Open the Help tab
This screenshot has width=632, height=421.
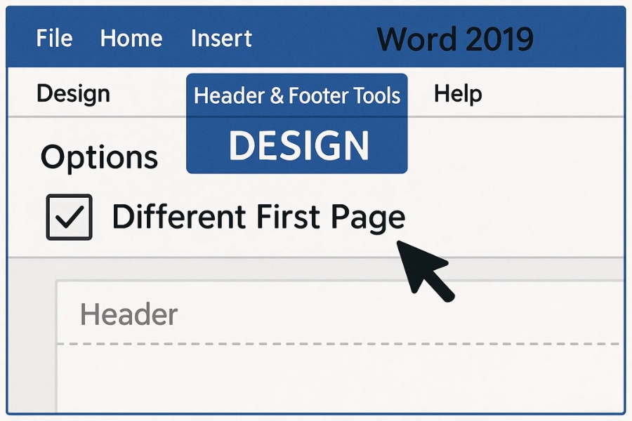pos(457,93)
